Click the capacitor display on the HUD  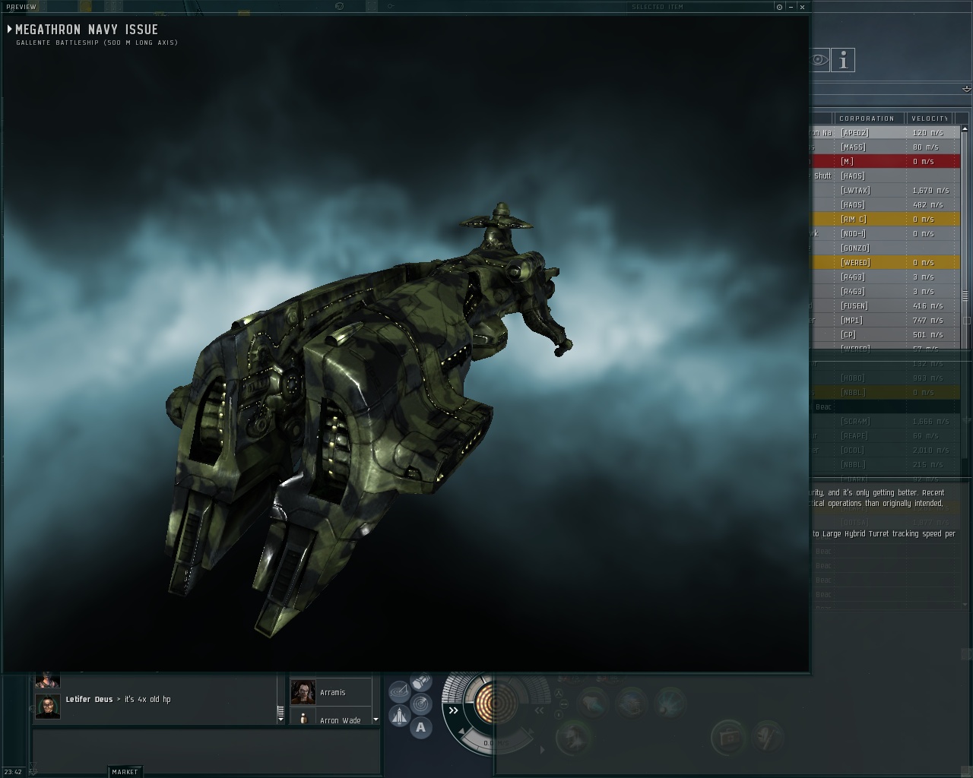(495, 703)
